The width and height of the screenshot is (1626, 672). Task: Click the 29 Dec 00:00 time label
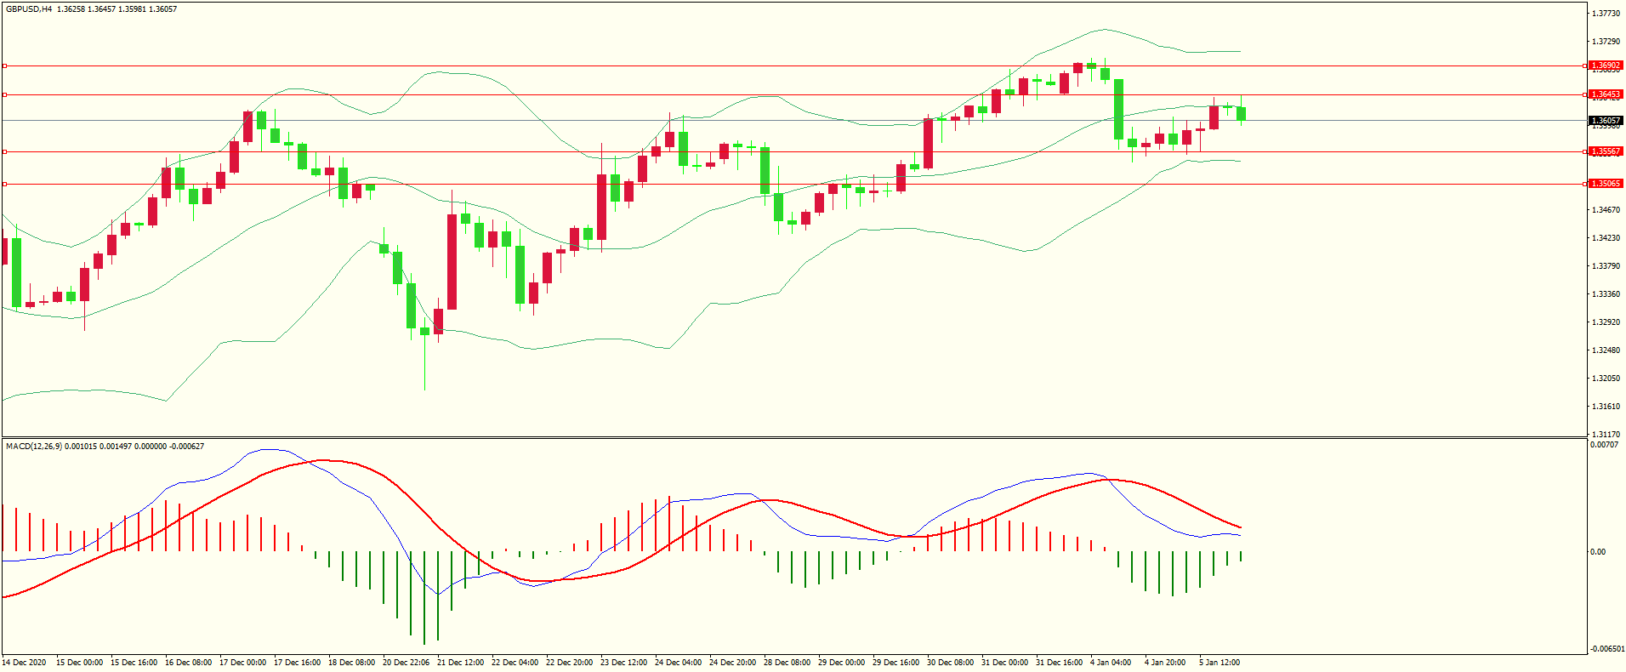click(x=841, y=663)
